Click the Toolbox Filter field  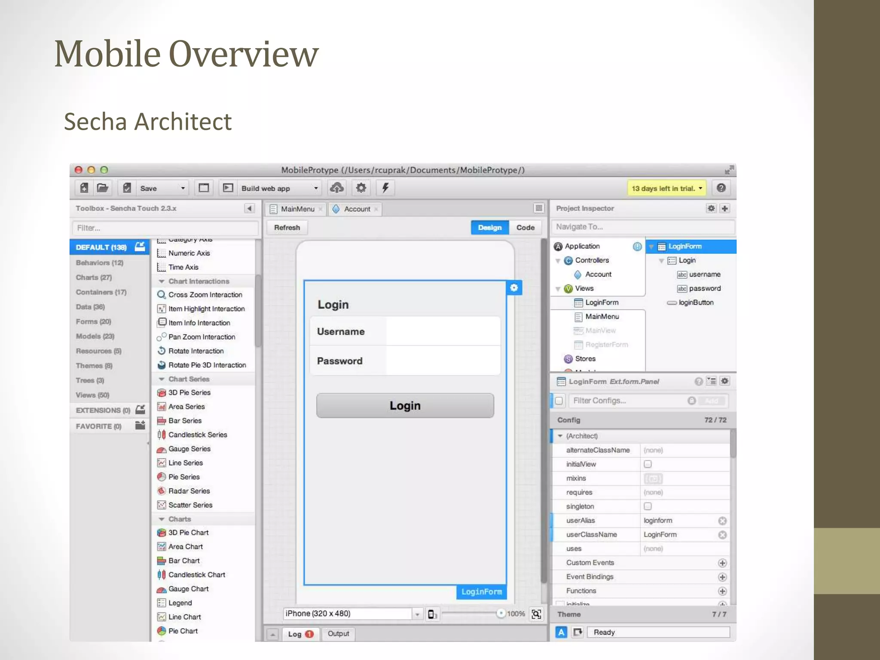point(165,228)
